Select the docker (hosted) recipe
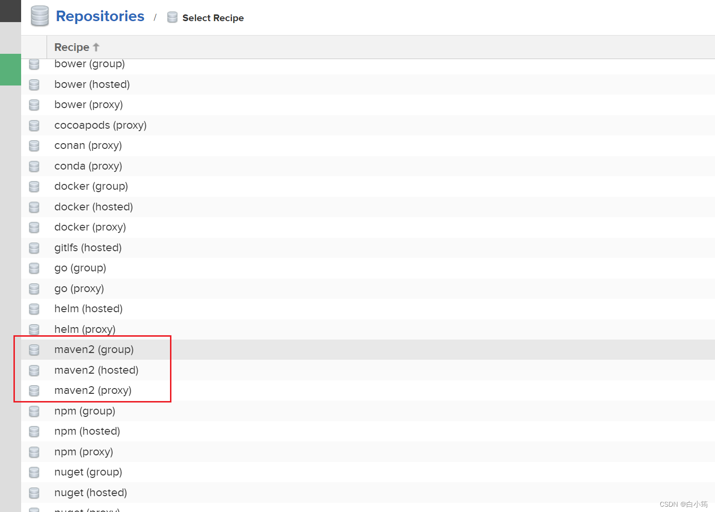The height and width of the screenshot is (512, 715). tap(368, 207)
